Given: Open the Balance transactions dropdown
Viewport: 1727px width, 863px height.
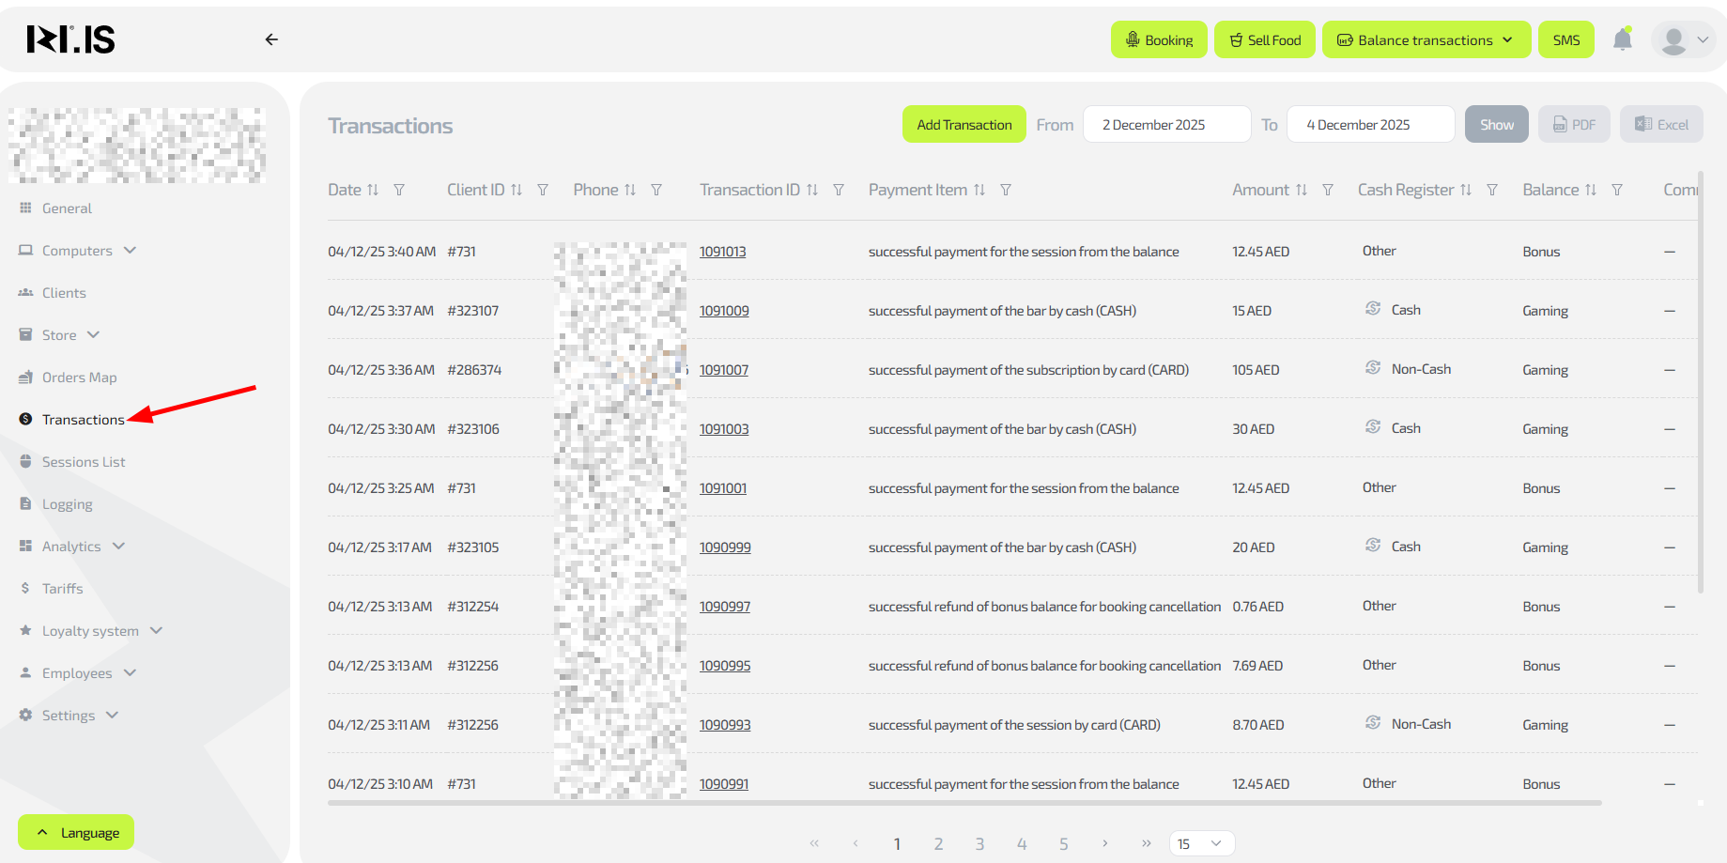Looking at the screenshot, I should point(1426,40).
